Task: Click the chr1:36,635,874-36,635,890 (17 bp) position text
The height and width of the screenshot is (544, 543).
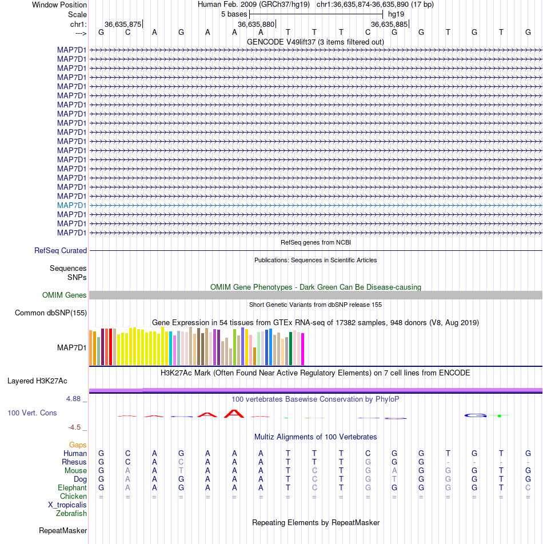Action: [375, 5]
